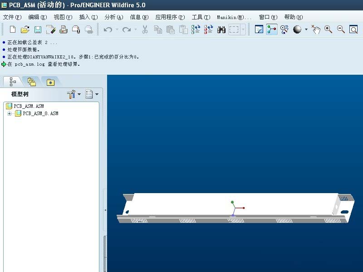The height and width of the screenshot is (272, 363).
Task: Open the 插入 menu
Action: pyautogui.click(x=87, y=17)
